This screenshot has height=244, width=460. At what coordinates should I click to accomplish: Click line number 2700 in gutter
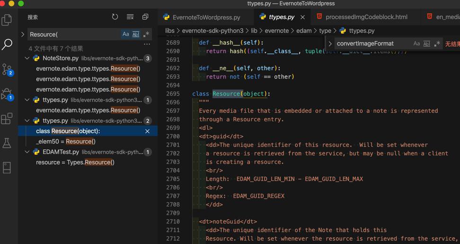(x=173, y=136)
